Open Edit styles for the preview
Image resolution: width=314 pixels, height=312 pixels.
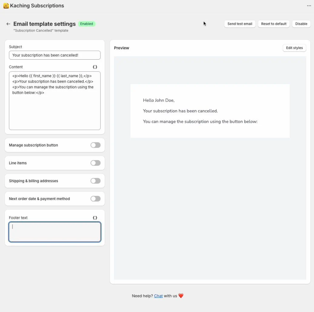294,48
